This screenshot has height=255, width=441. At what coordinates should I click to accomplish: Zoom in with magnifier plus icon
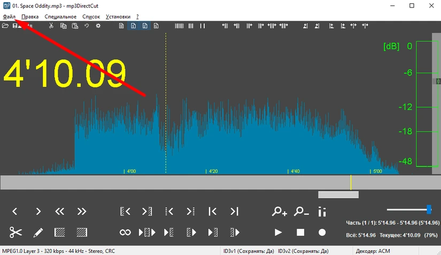(279, 211)
